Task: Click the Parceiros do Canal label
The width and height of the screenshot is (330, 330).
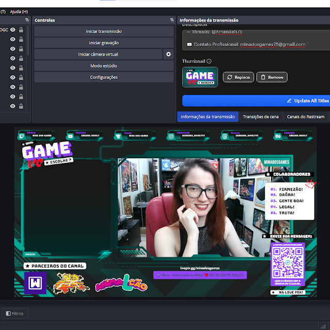Action: [55, 266]
